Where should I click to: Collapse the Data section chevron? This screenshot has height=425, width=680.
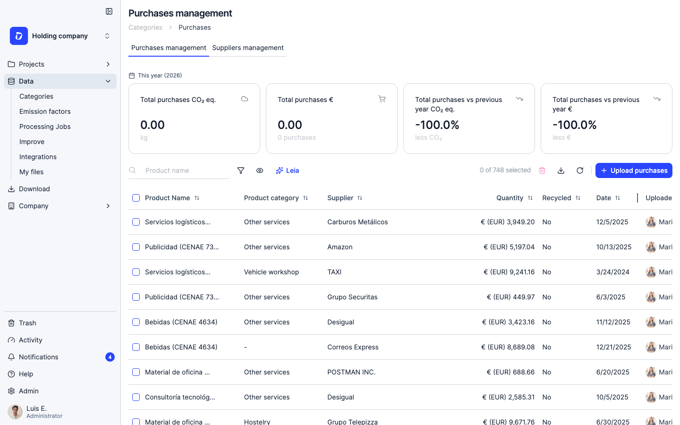[108, 81]
